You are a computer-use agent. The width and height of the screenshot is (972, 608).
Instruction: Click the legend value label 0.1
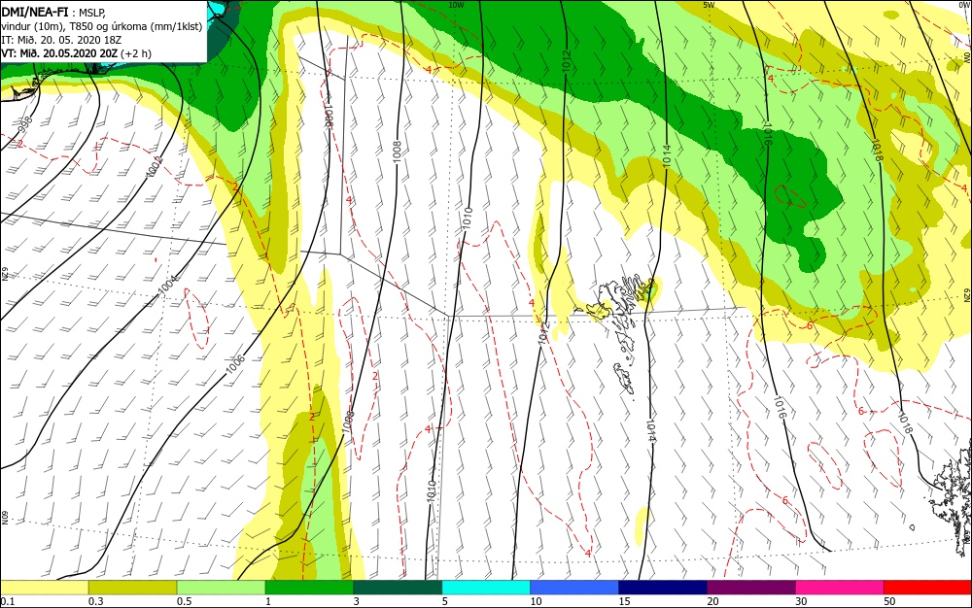[x=7, y=601]
